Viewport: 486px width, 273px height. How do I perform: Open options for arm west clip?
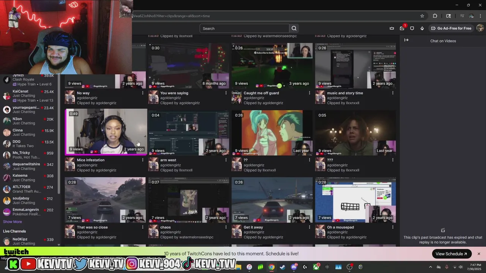(x=226, y=160)
